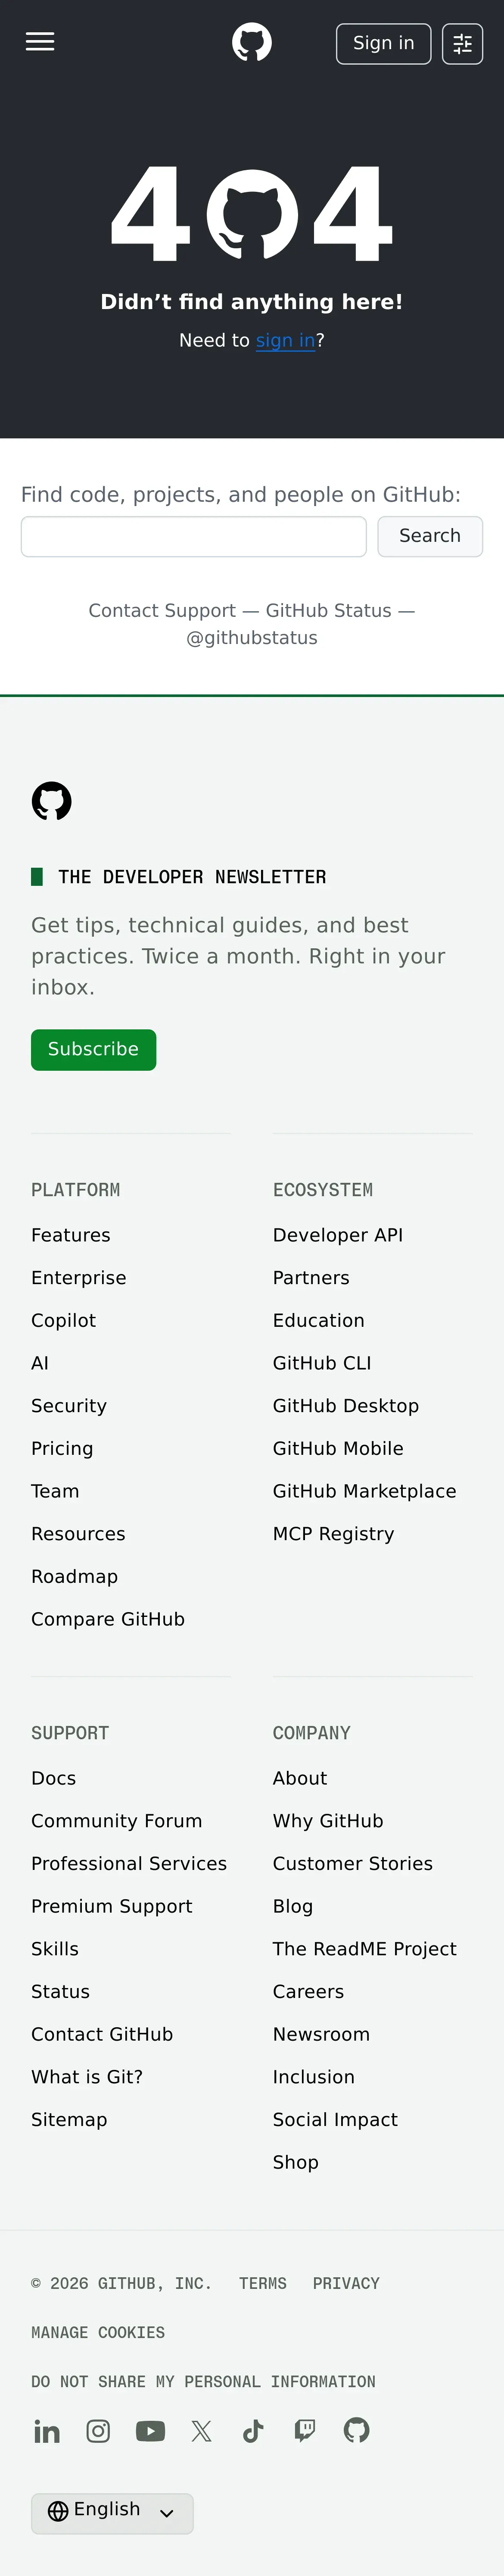This screenshot has height=2576, width=504.
Task: Open GitHub's LinkedIn page icon
Action: [47, 2431]
